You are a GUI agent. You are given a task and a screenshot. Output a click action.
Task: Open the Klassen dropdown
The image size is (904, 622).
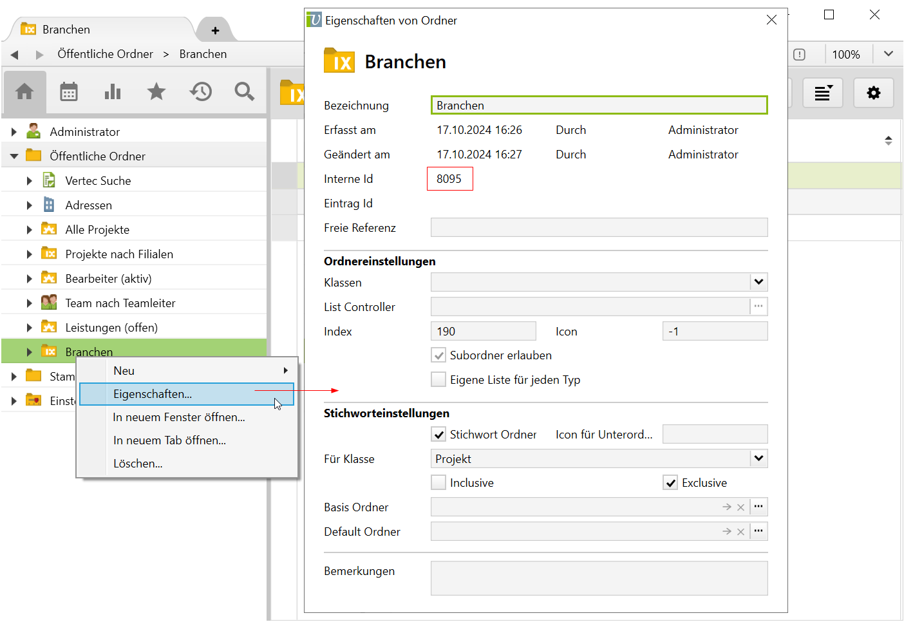click(758, 282)
